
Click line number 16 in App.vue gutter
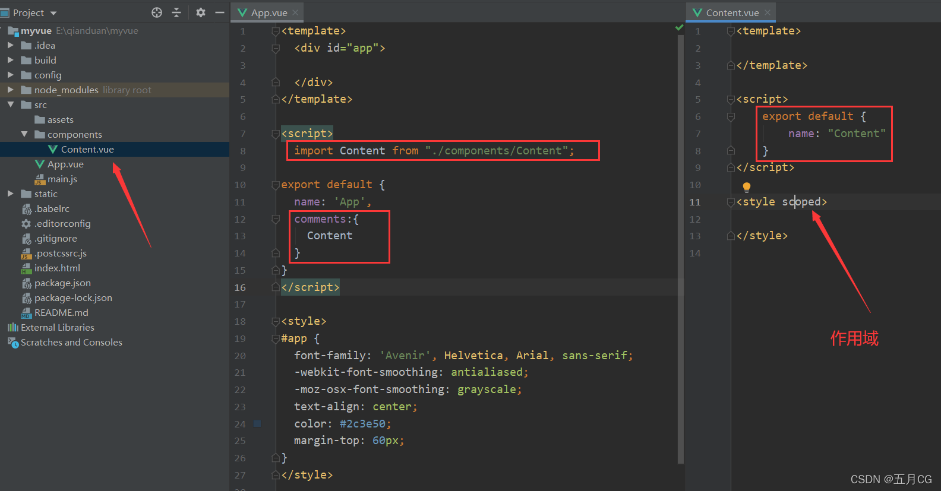(240, 287)
